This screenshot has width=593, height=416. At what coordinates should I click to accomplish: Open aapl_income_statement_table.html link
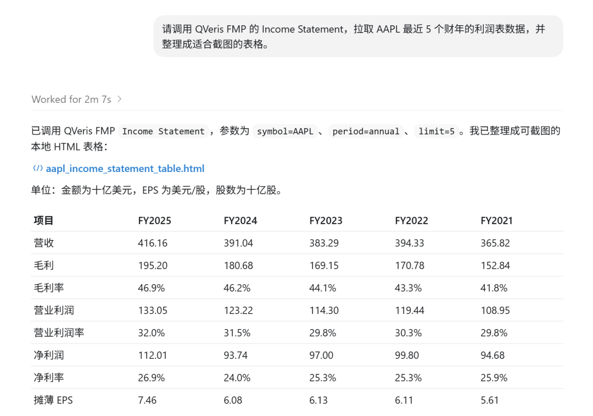125,169
